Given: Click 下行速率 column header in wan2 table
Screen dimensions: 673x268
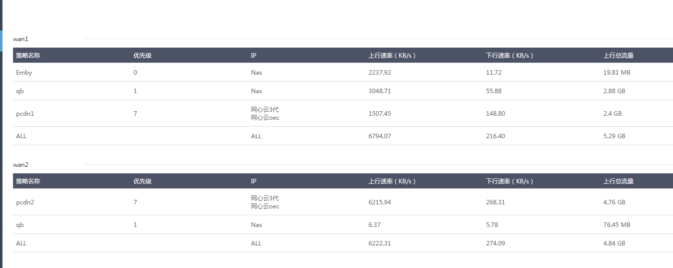Looking at the screenshot, I should (x=510, y=181).
